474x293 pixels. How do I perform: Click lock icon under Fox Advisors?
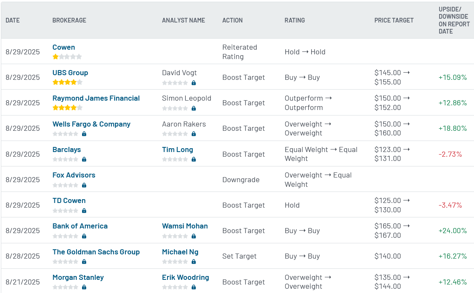pos(84,185)
